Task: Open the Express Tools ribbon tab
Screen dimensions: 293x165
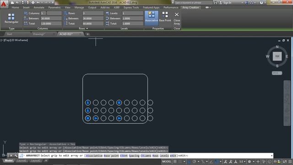Action: 131,7
